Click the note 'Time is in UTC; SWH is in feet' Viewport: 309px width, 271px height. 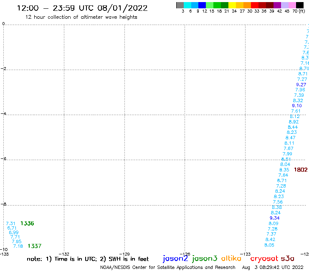(x=88, y=259)
